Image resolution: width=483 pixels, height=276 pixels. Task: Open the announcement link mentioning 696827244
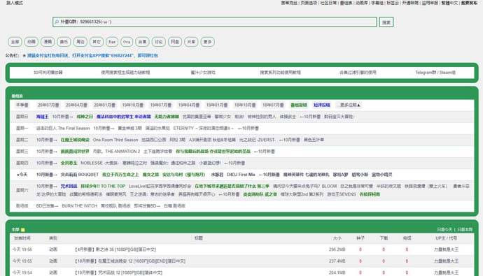(x=92, y=56)
